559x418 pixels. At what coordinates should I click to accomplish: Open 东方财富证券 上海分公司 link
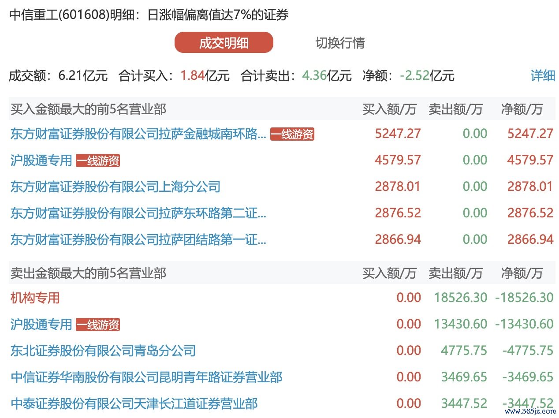coord(115,187)
